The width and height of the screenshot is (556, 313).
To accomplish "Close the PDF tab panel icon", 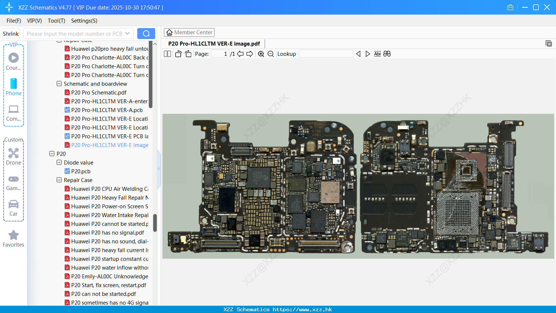I will coord(549,43).
